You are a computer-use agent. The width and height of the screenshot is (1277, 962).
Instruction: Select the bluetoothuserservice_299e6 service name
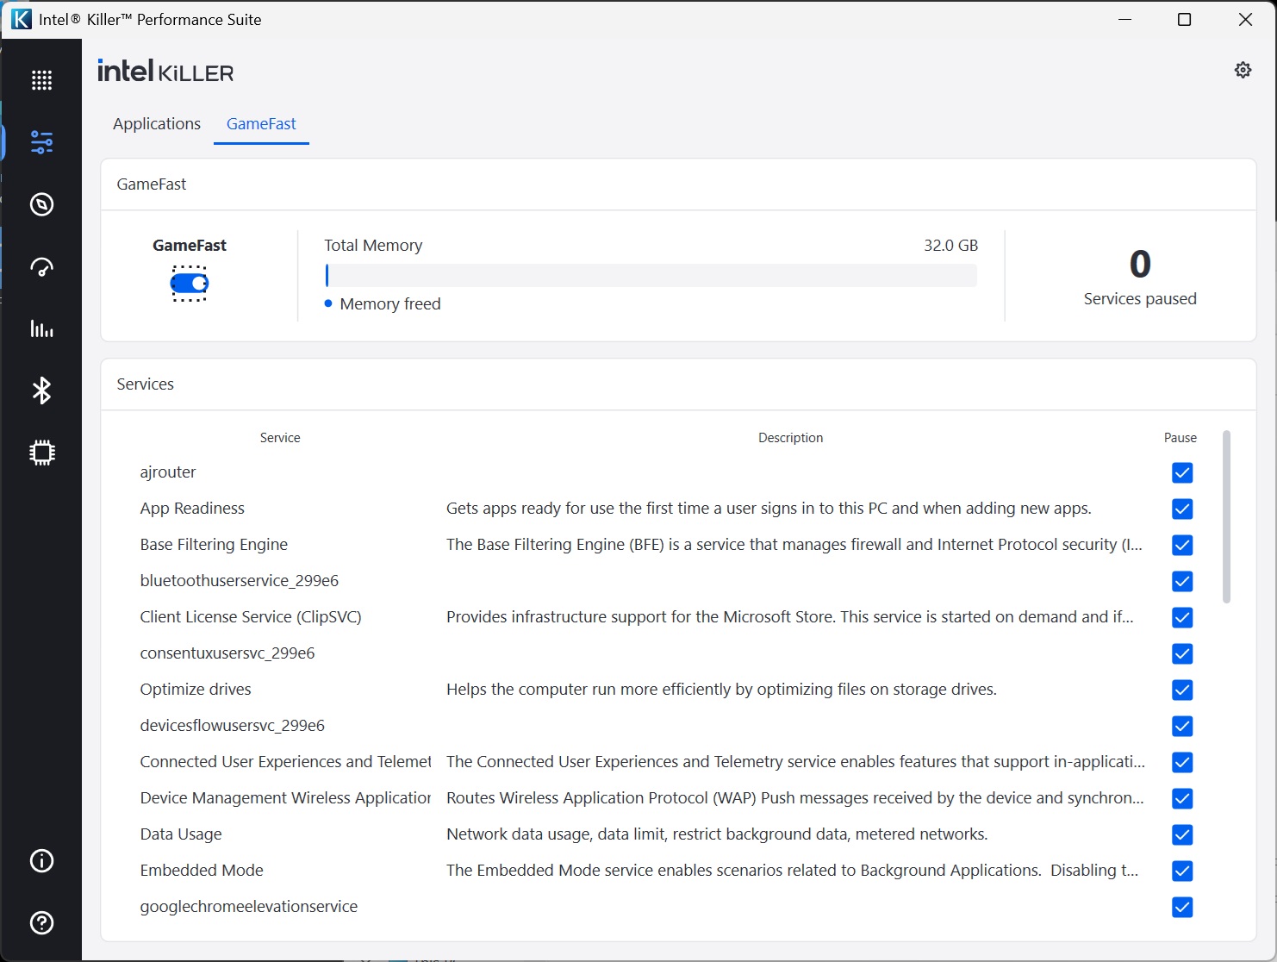240,581
